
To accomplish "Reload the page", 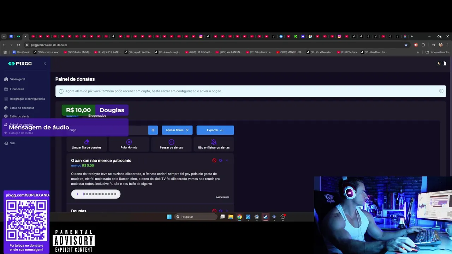I will pyautogui.click(x=18, y=45).
